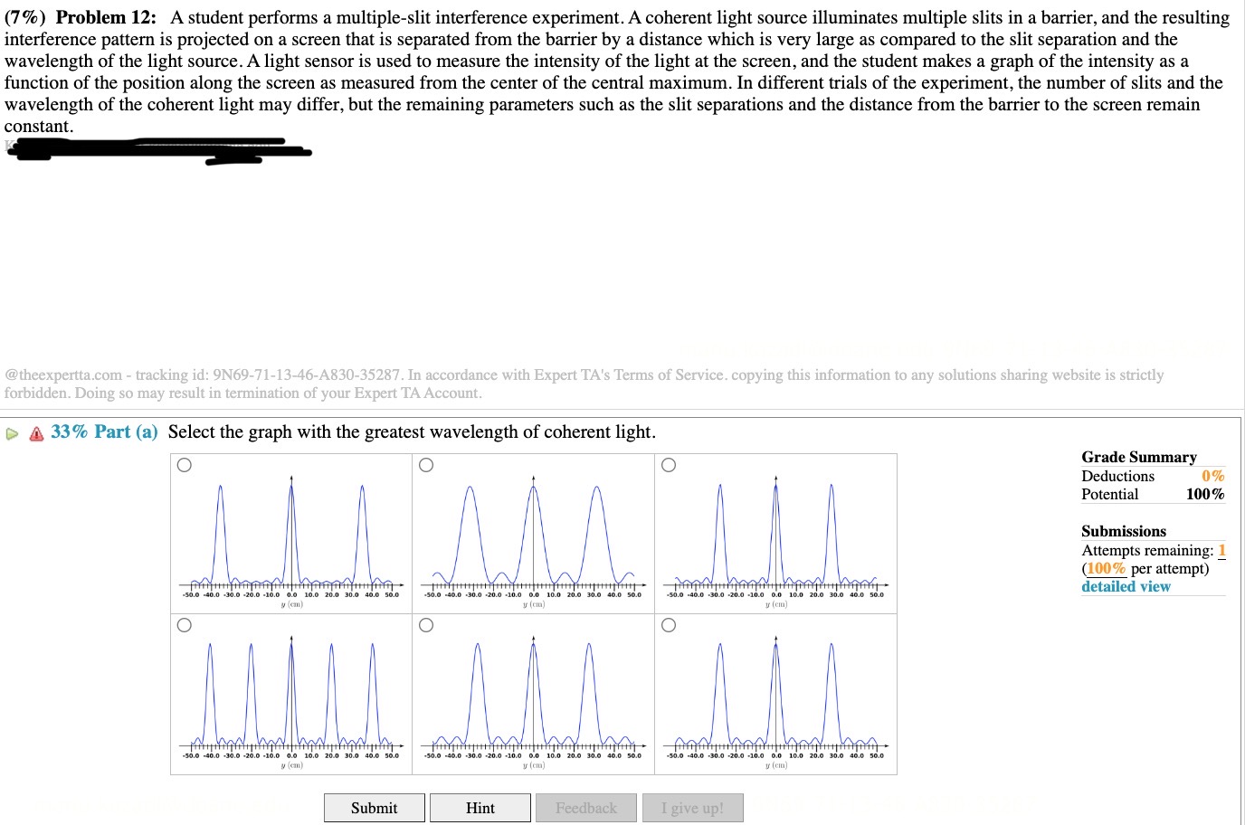Click the '33% Part (a)' heading
This screenshot has width=1245, height=825.
point(102,431)
